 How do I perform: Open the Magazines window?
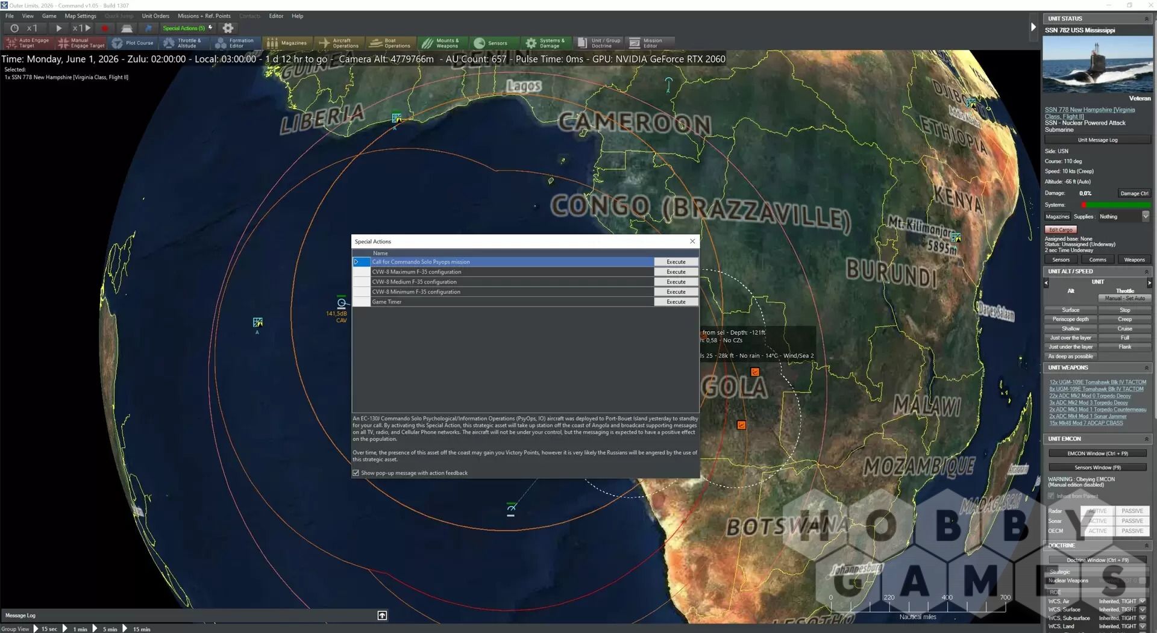(x=287, y=43)
